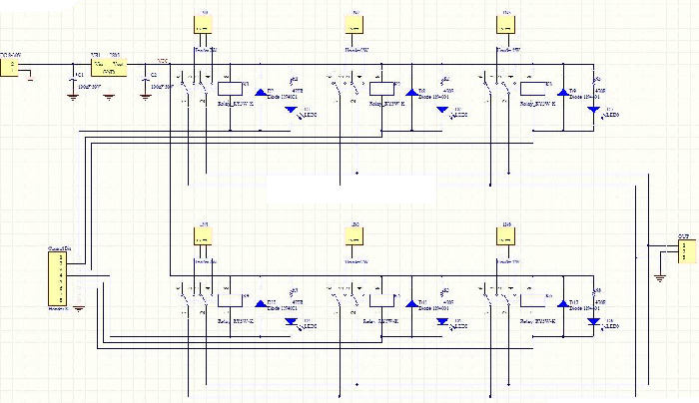Select the ground symbol under the VR1 regulator
Screen dimensions: 699x403
tap(109, 97)
